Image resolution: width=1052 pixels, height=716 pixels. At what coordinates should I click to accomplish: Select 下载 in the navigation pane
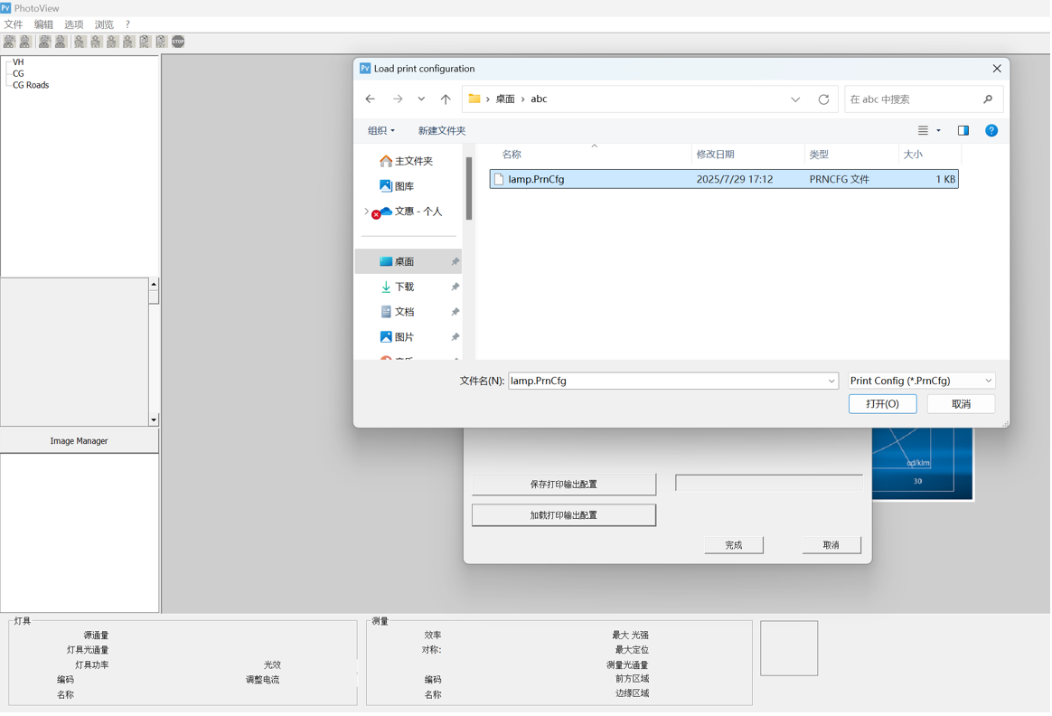[404, 287]
